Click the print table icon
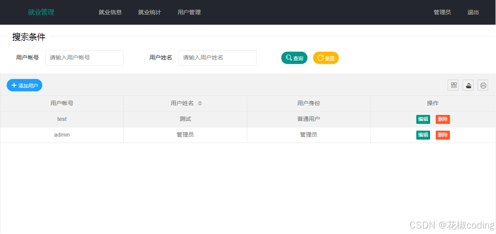 click(483, 85)
